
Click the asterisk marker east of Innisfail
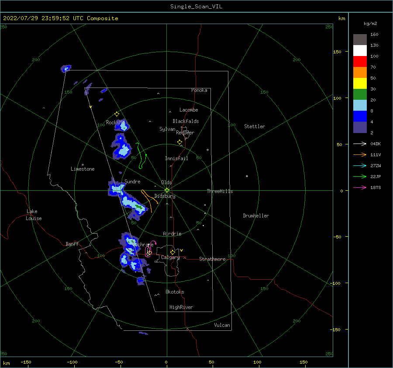click(207, 150)
